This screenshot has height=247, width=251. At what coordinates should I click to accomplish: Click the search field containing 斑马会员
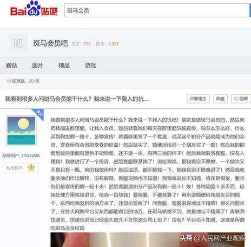pos(156,10)
